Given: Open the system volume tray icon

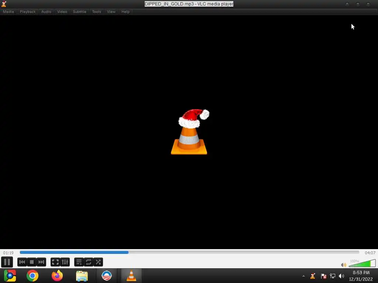Looking at the screenshot, I should coord(341,276).
